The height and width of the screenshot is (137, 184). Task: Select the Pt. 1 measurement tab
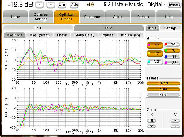pos(38,28)
